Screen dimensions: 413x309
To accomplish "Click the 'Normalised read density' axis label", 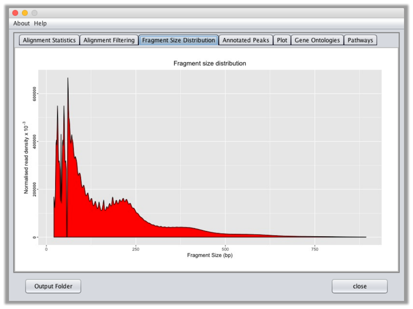I will 26,158.
